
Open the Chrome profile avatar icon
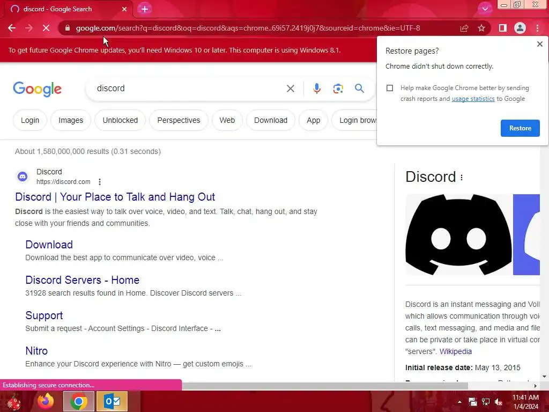pos(520,28)
